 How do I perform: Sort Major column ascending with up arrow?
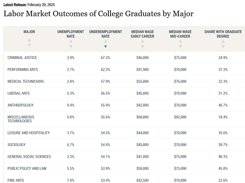click(x=29, y=40)
